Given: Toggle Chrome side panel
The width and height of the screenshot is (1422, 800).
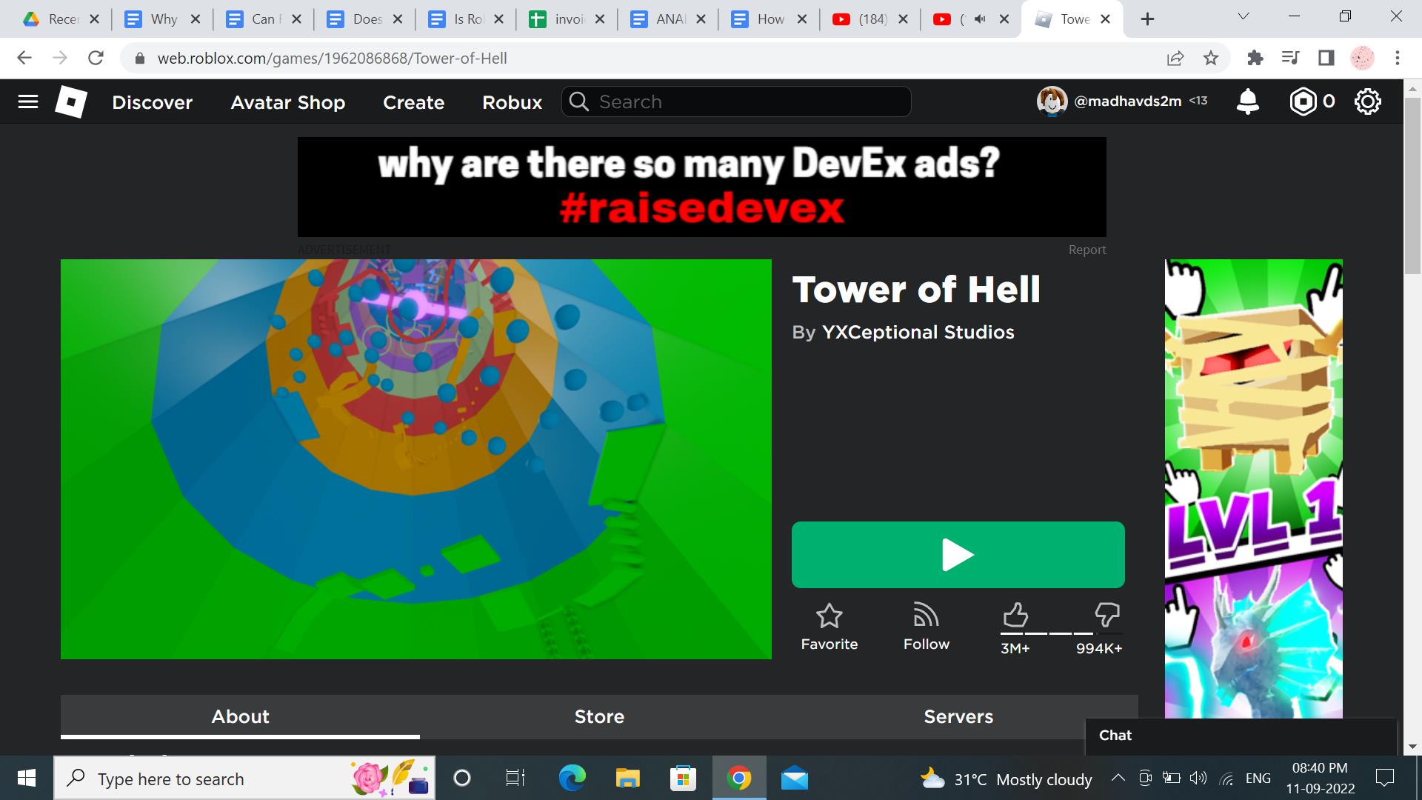Looking at the screenshot, I should [x=1326, y=58].
